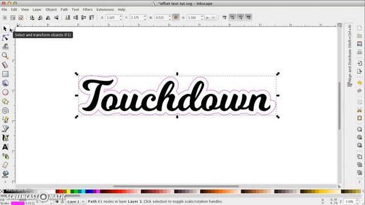The height and width of the screenshot is (205, 365).
Task: Click Rotate selection counter-clockwise icon
Action: pyautogui.click(x=32, y=18)
